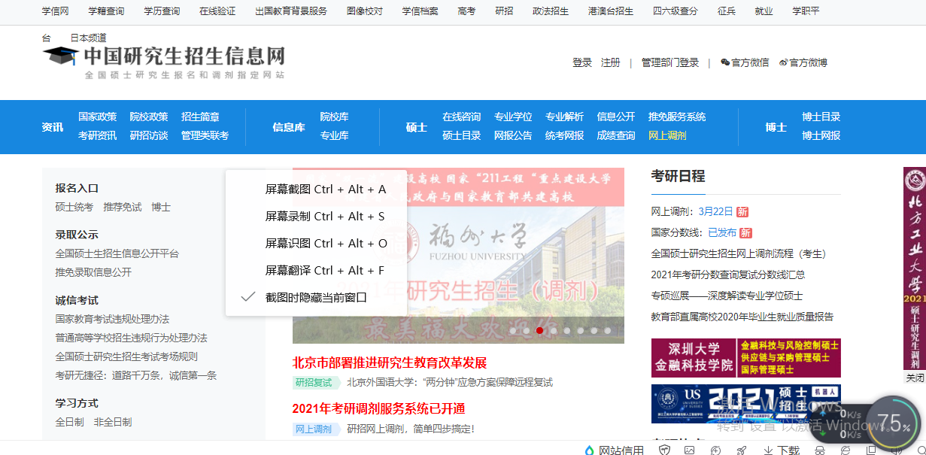Click yellow 网上调剂 in blue navigation
This screenshot has width=926, height=455.
668,135
